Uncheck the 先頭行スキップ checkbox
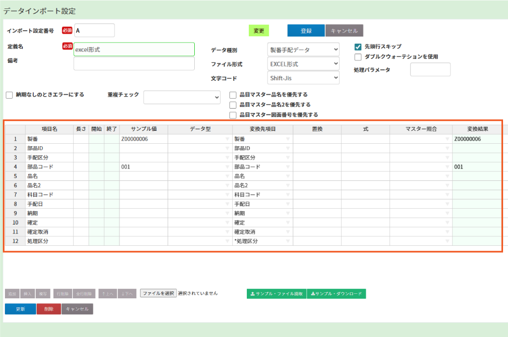 point(358,47)
